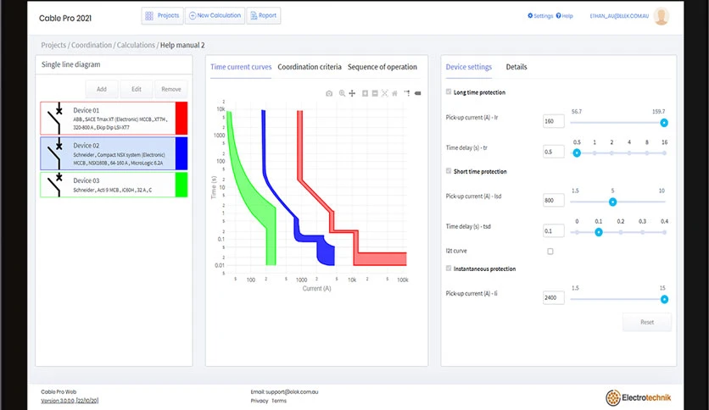Click the Electrotechnik logo

(x=638, y=398)
